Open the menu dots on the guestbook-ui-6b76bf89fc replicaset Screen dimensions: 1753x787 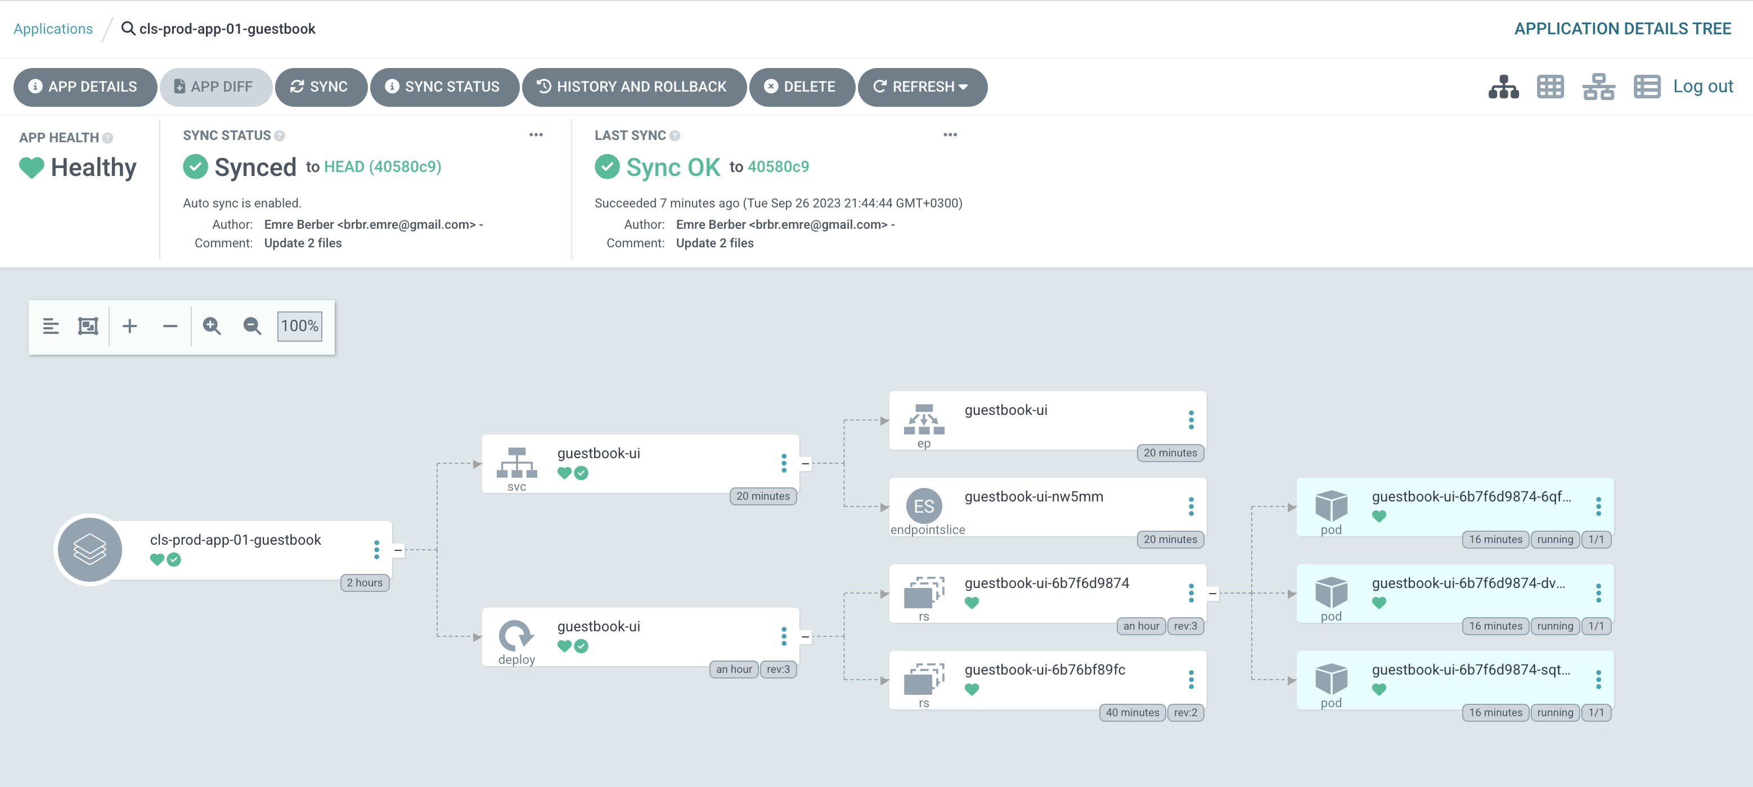pos(1191,680)
